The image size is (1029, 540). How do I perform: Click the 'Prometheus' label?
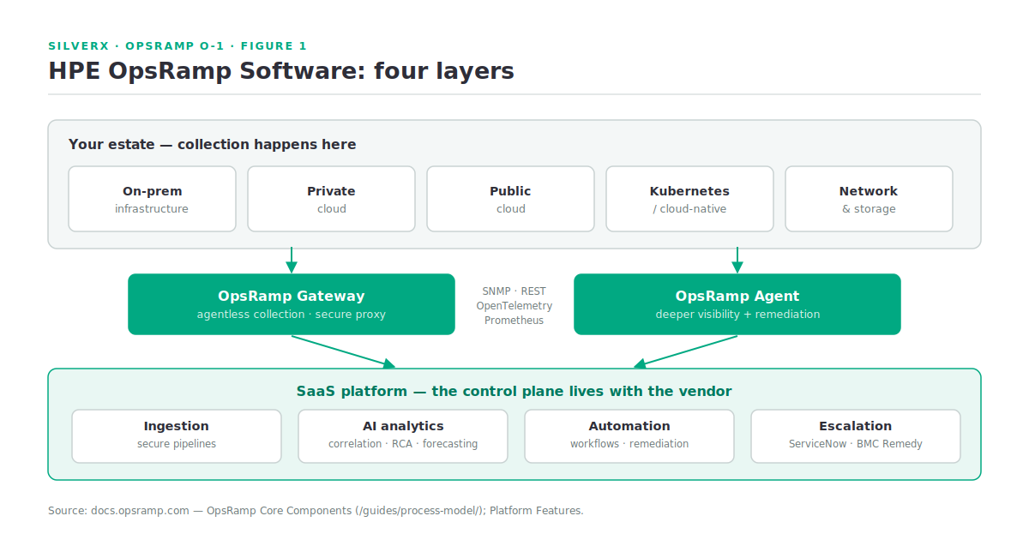point(514,321)
